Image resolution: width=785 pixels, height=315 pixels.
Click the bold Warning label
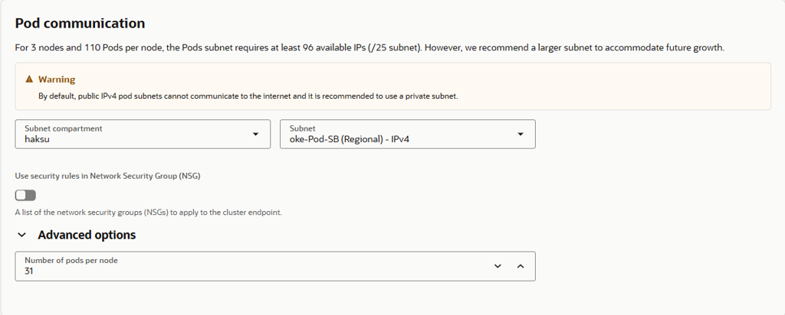57,80
